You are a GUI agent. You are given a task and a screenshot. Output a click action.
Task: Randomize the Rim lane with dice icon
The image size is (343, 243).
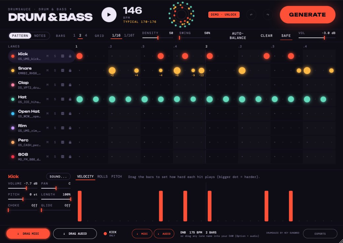click(x=63, y=128)
